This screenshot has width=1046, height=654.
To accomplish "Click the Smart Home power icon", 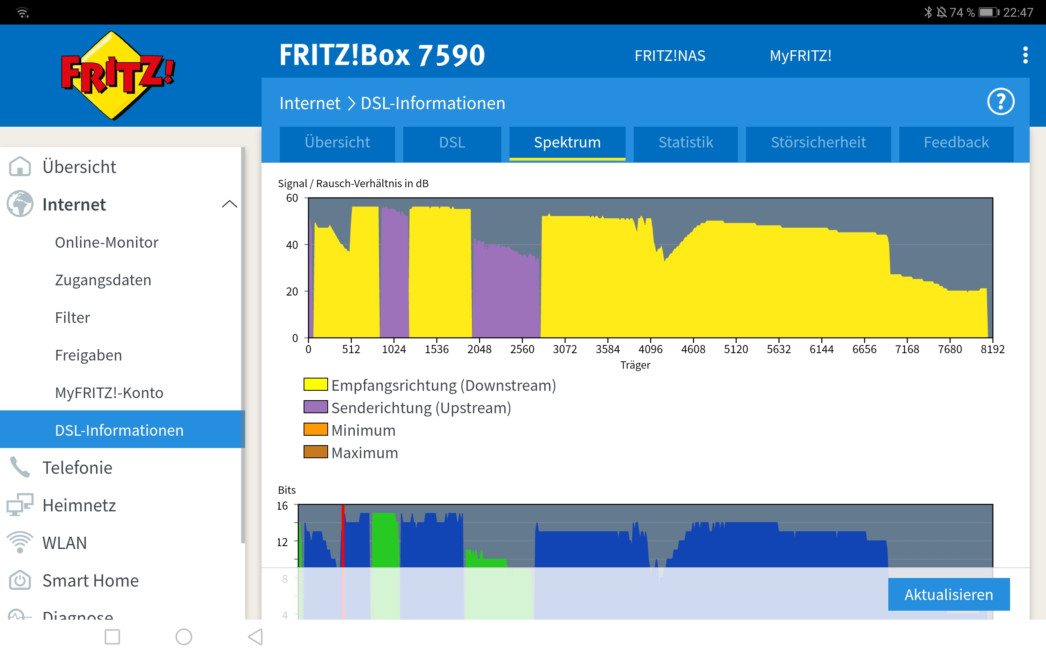I will click(x=20, y=580).
